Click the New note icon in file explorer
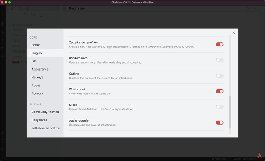The image size is (265, 161). [25, 15]
